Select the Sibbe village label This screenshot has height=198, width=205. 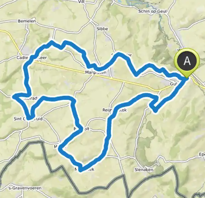pos(102,29)
